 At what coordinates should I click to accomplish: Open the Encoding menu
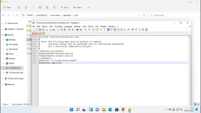click(59, 26)
